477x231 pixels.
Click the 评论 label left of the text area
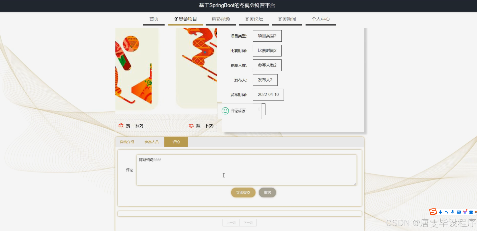[129, 170]
